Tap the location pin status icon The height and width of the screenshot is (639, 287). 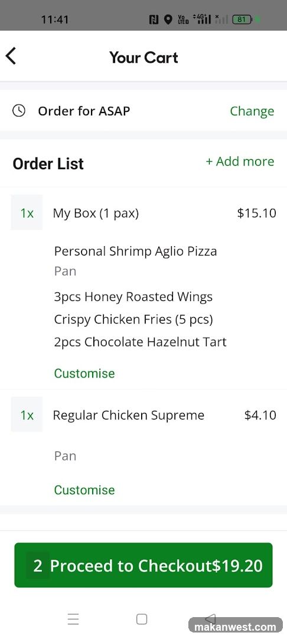click(x=168, y=19)
